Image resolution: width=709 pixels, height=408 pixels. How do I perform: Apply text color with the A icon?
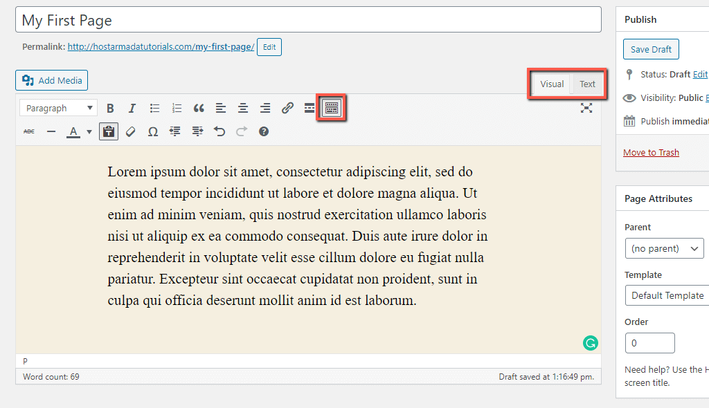[x=73, y=131]
